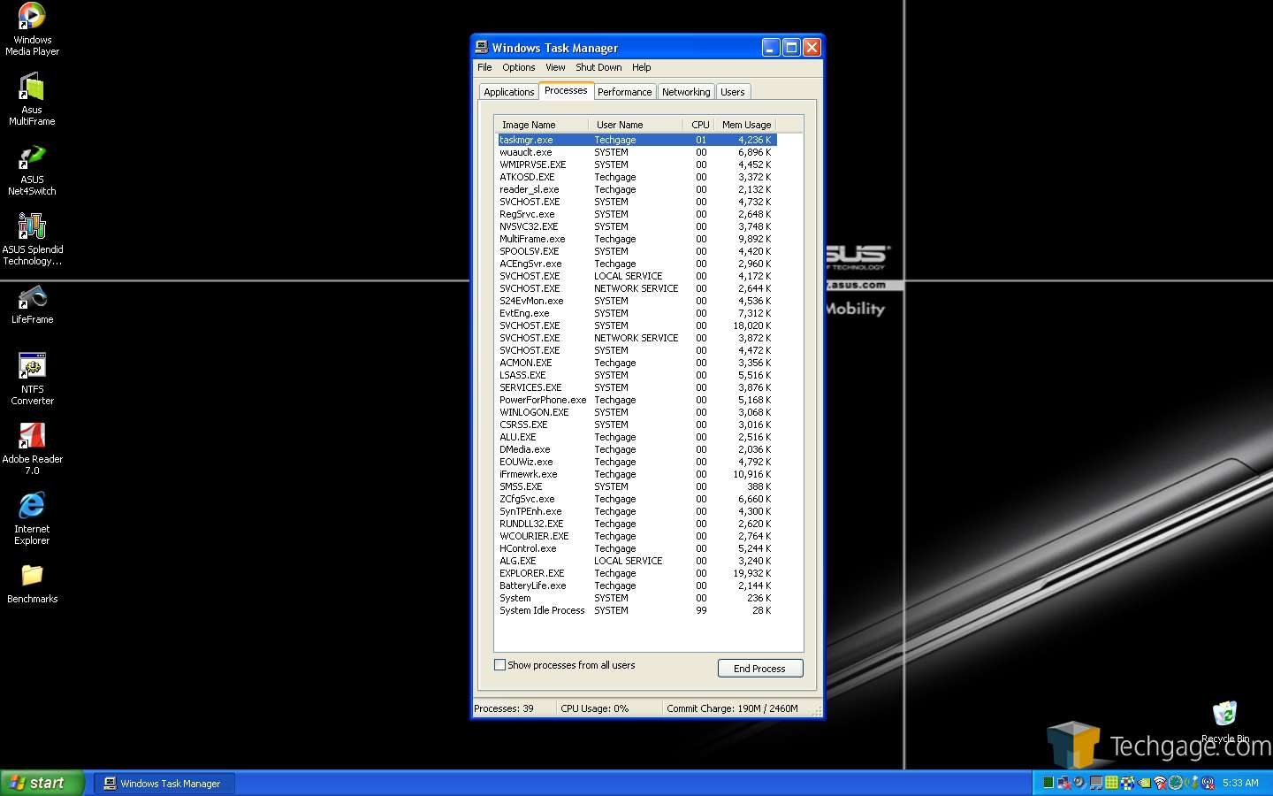This screenshot has height=796, width=1273.
Task: Open Benchmarks folder on desktop
Action: [32, 583]
